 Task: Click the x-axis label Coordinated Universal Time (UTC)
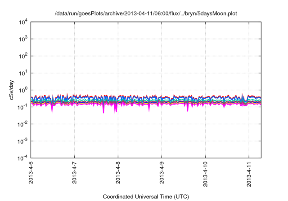146,197
